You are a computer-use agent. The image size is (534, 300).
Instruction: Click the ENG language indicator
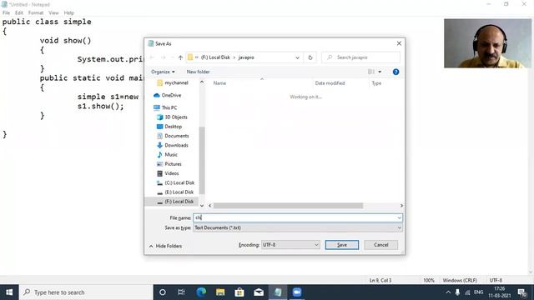click(478, 292)
